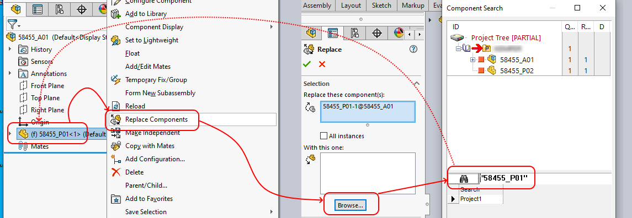632x218 pixels.
Task: Switch to Markup ribbon tab
Action: click(413, 5)
